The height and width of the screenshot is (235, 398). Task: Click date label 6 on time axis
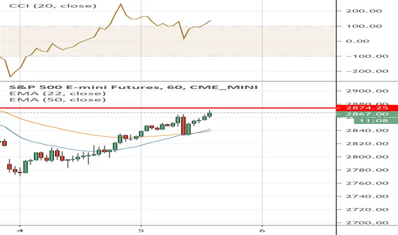click(262, 230)
